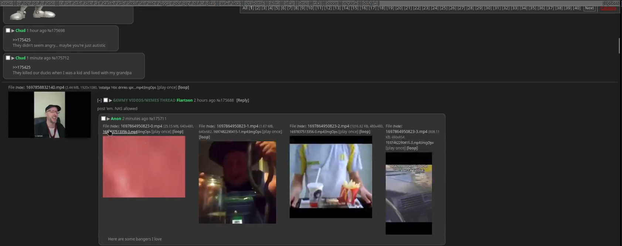The width and height of the screenshot is (622, 246).
Task: Click ImgOps for 1697858832140.mp4
Action: (150, 88)
